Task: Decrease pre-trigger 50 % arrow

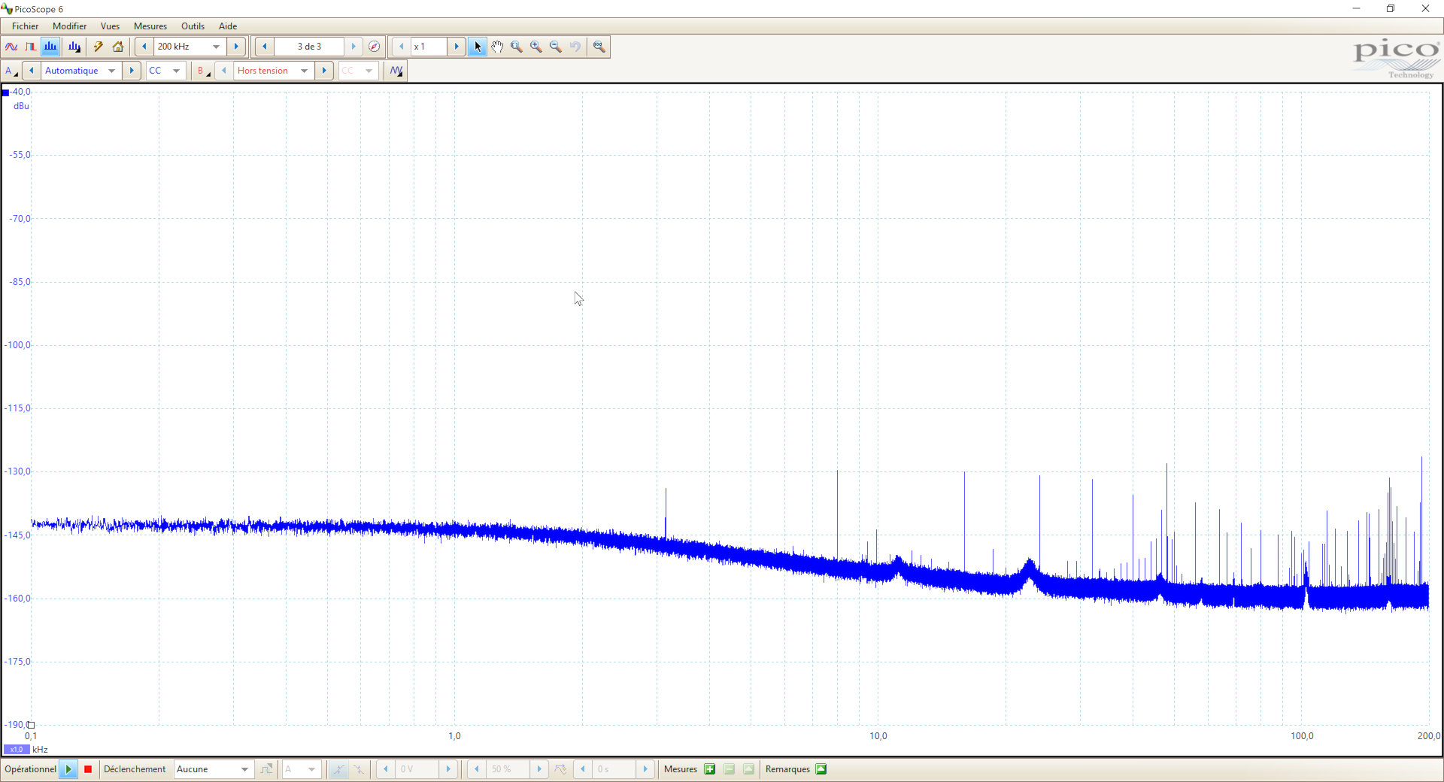Action: (x=477, y=769)
